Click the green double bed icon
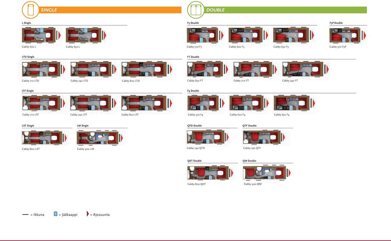 pos(196,10)
